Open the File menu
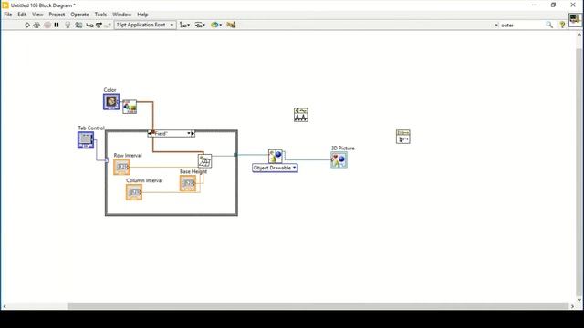 pyautogui.click(x=8, y=15)
